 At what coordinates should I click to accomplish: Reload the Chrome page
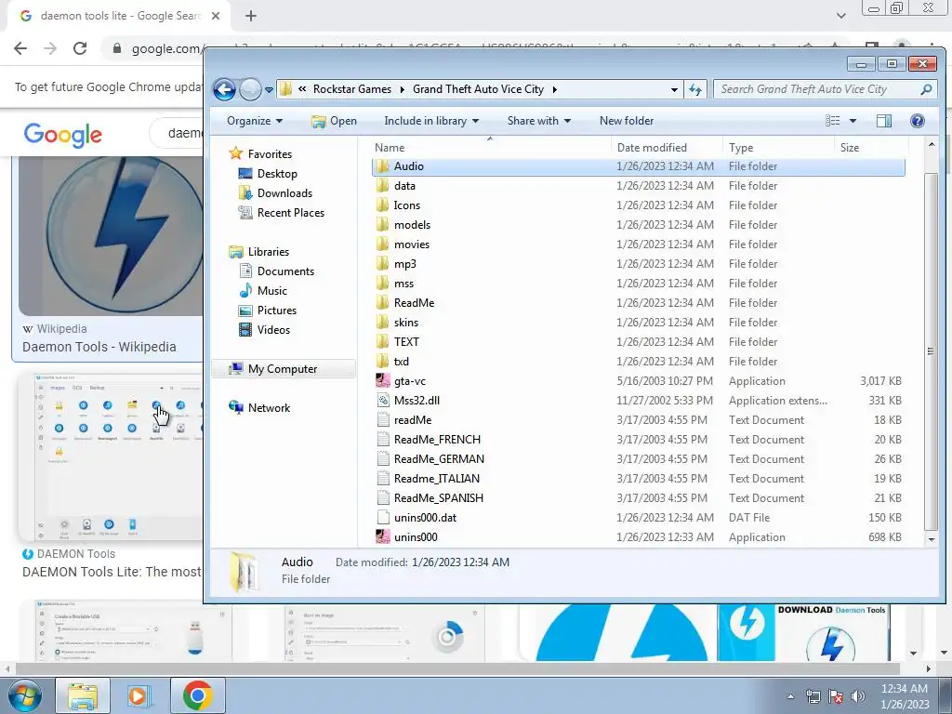[80, 48]
